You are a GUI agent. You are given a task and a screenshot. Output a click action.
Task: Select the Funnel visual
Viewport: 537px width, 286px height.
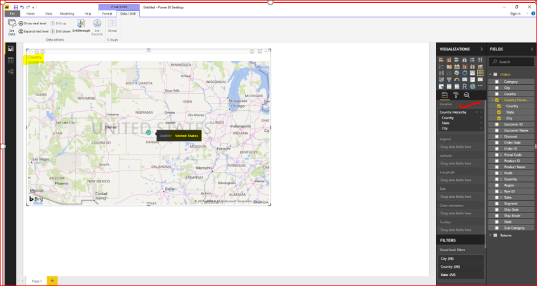449,80
